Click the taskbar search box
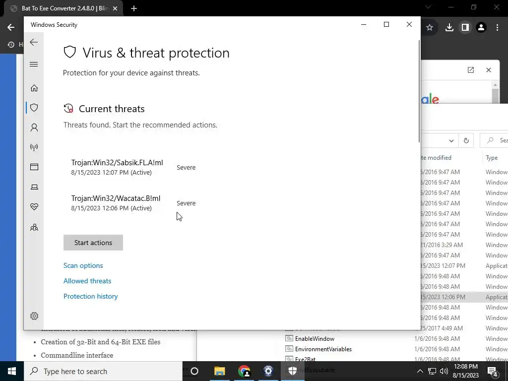 pyautogui.click(x=103, y=371)
